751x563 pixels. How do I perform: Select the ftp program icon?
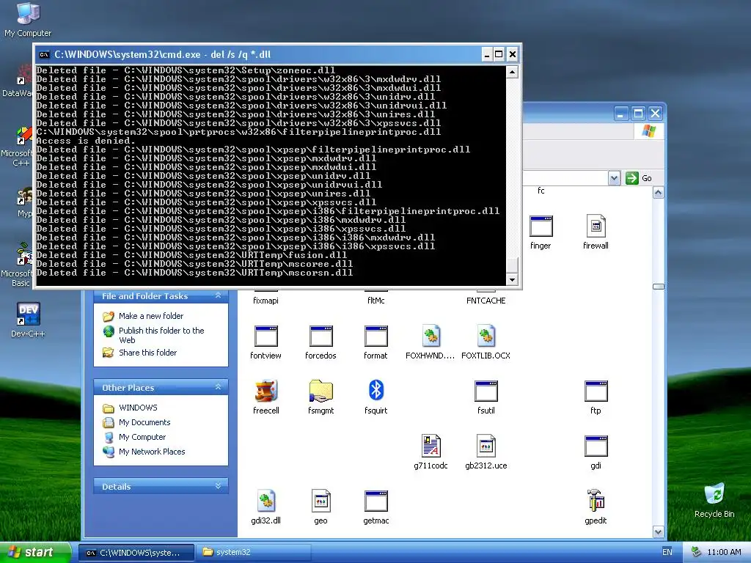[x=596, y=391]
